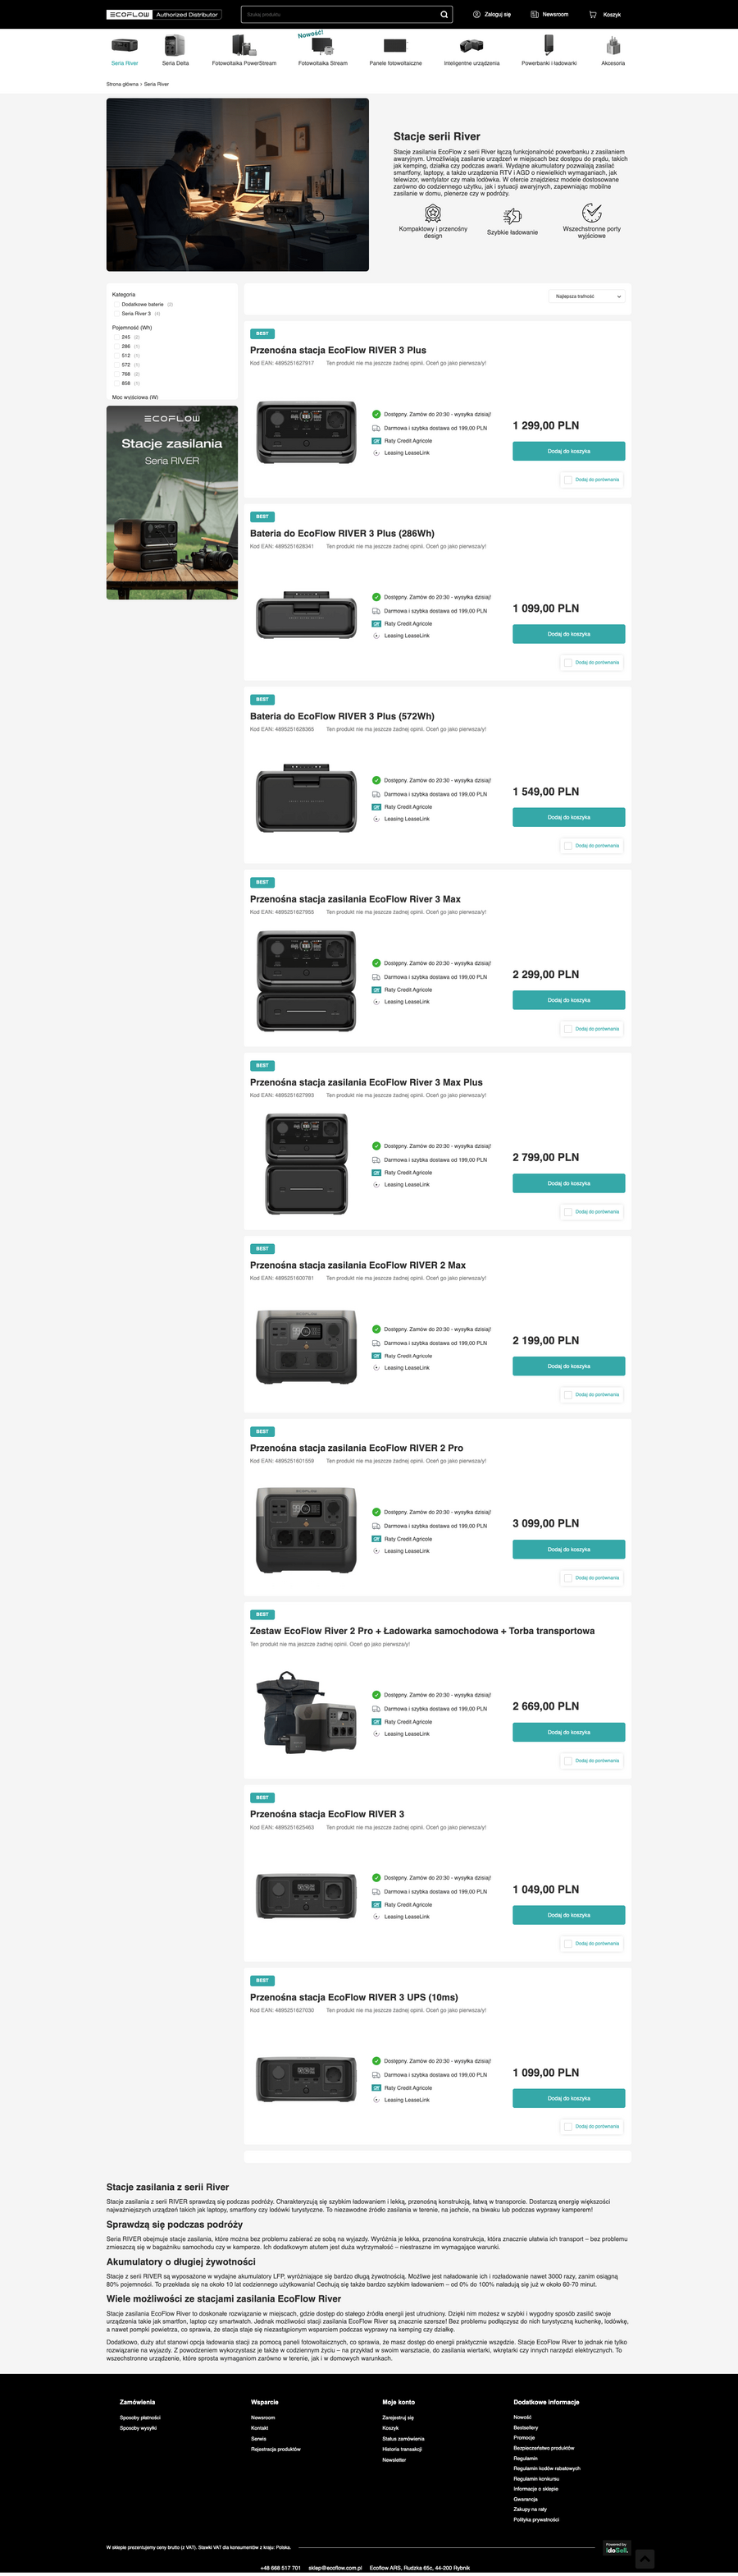Open the Zaloguj się user icon
The height and width of the screenshot is (2576, 738).
(476, 15)
